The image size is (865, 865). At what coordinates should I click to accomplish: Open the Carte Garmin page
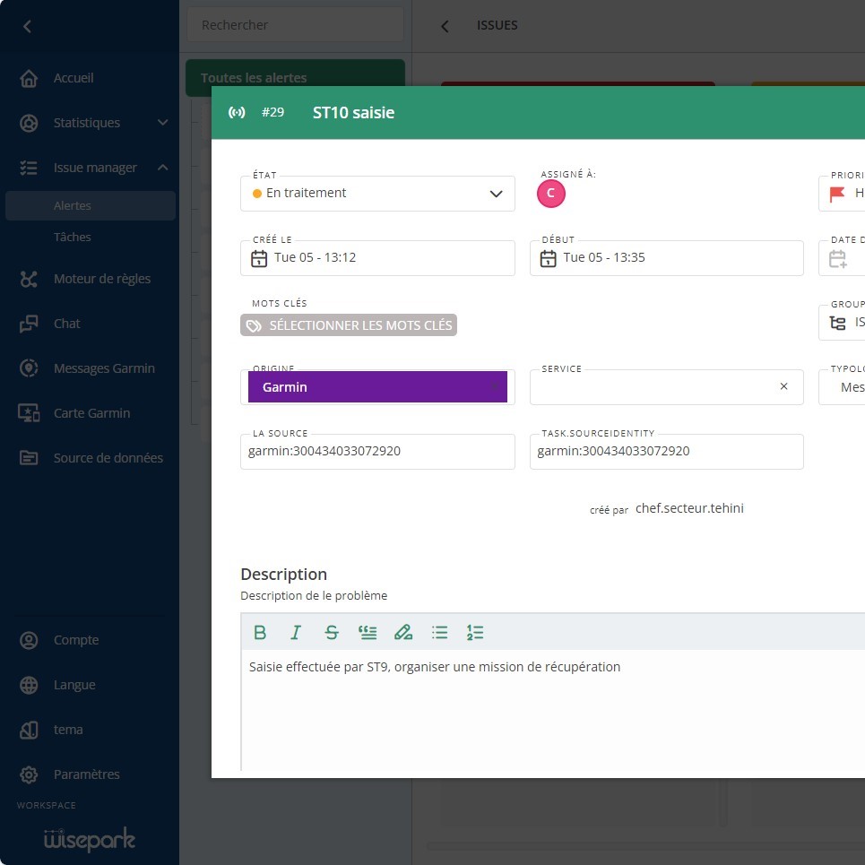click(91, 413)
